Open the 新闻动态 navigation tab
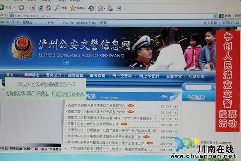Viewport: 241px width, 161px height. [x=32, y=75]
